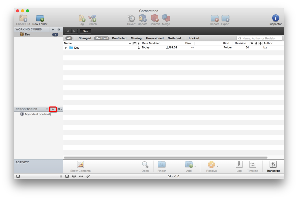Viewport: 298px width, 199px height.
Task: Click the badge showing 3 on Dev
Action: coord(55,34)
